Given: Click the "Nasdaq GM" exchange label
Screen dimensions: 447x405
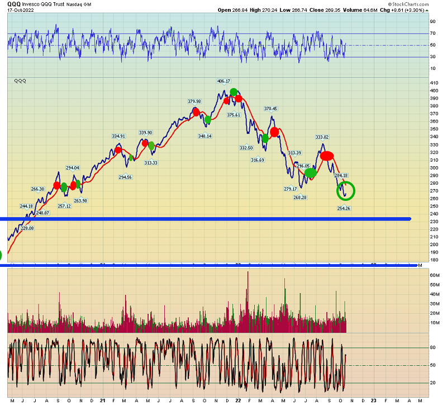Looking at the screenshot, I should point(79,4).
